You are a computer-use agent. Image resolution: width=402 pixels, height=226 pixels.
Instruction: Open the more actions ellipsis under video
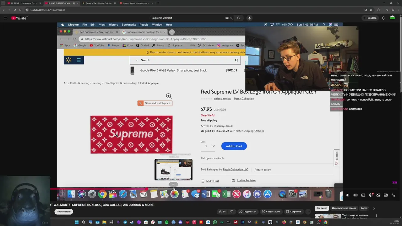(x=308, y=212)
